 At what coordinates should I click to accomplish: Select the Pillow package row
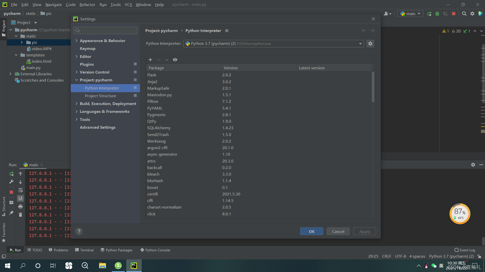point(259,101)
